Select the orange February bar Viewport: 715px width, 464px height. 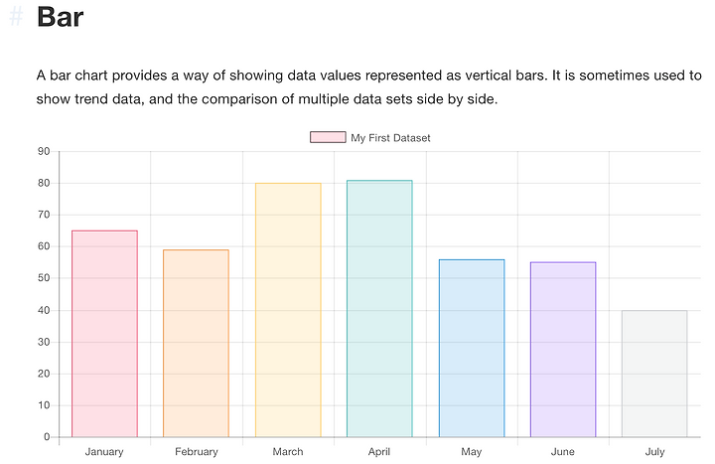click(x=196, y=343)
